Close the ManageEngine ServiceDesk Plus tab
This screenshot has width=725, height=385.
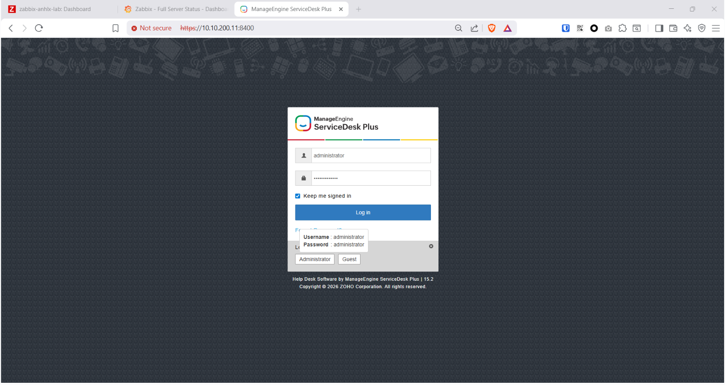coord(341,9)
